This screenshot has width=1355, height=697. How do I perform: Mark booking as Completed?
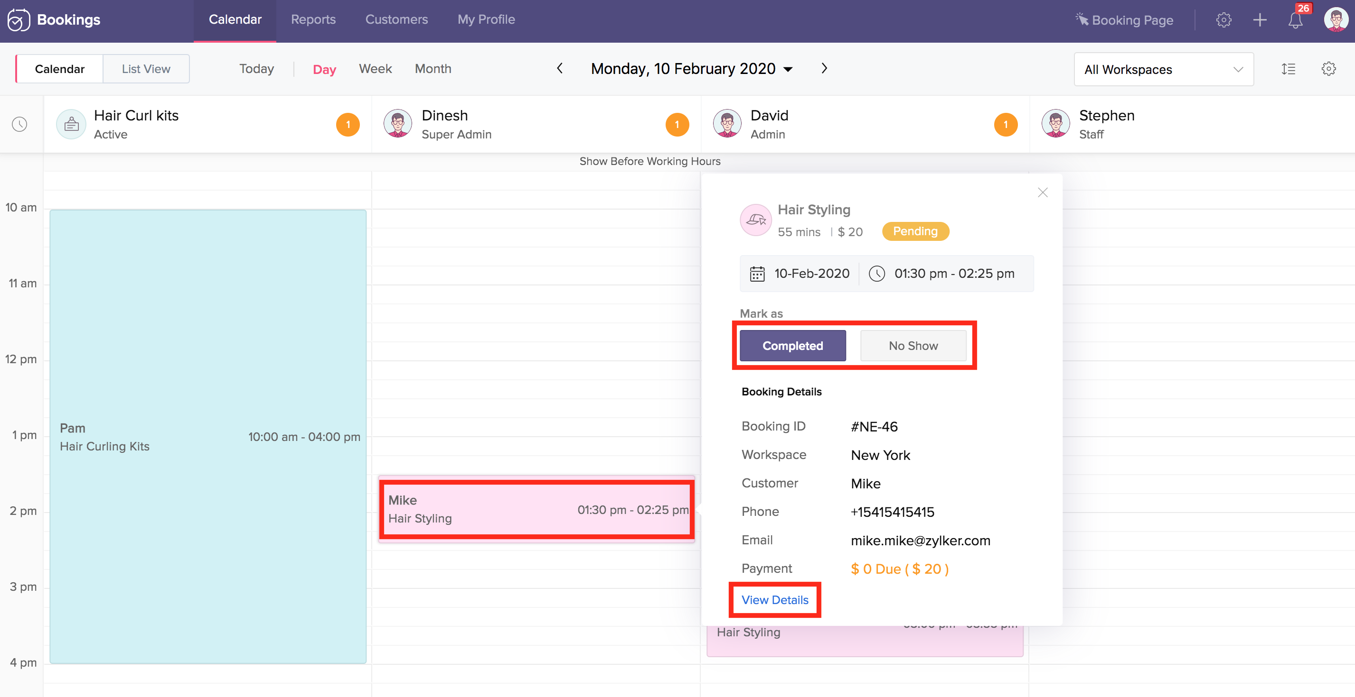coord(792,346)
